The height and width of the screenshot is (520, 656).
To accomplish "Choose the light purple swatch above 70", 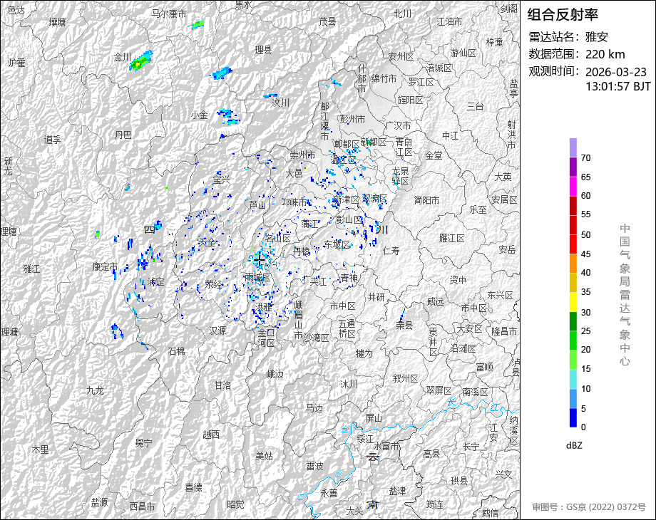I will coord(573,147).
